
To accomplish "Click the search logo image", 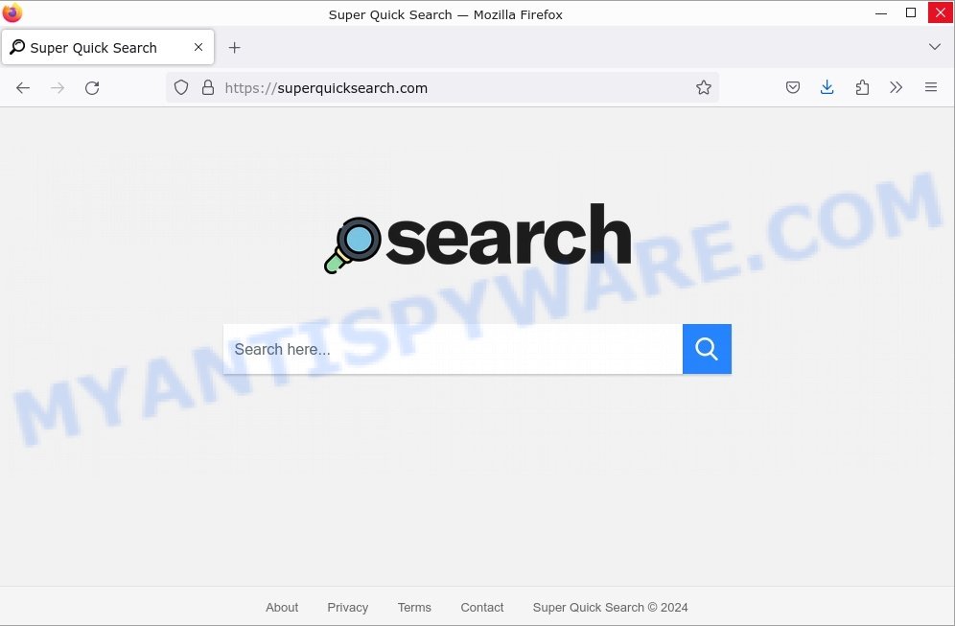I will point(477,238).
